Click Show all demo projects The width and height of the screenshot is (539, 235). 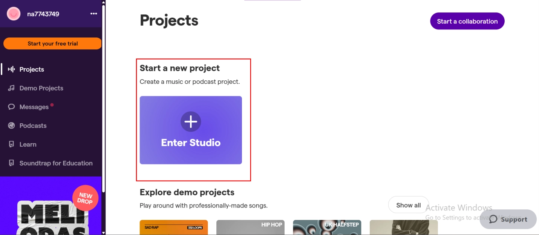click(x=408, y=205)
